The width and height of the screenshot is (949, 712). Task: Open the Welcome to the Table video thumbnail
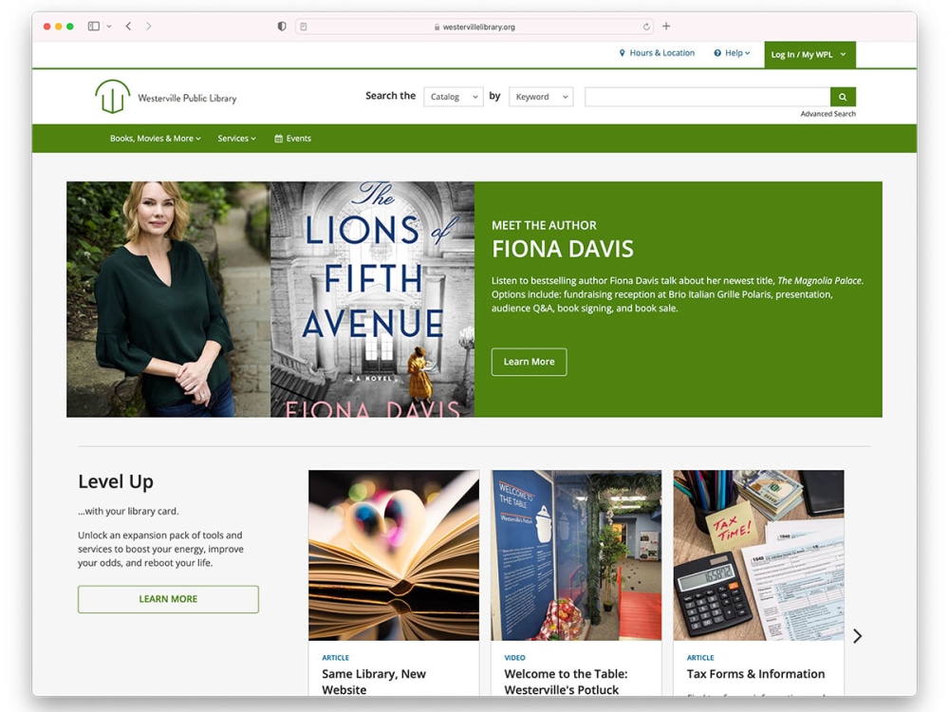(x=576, y=555)
